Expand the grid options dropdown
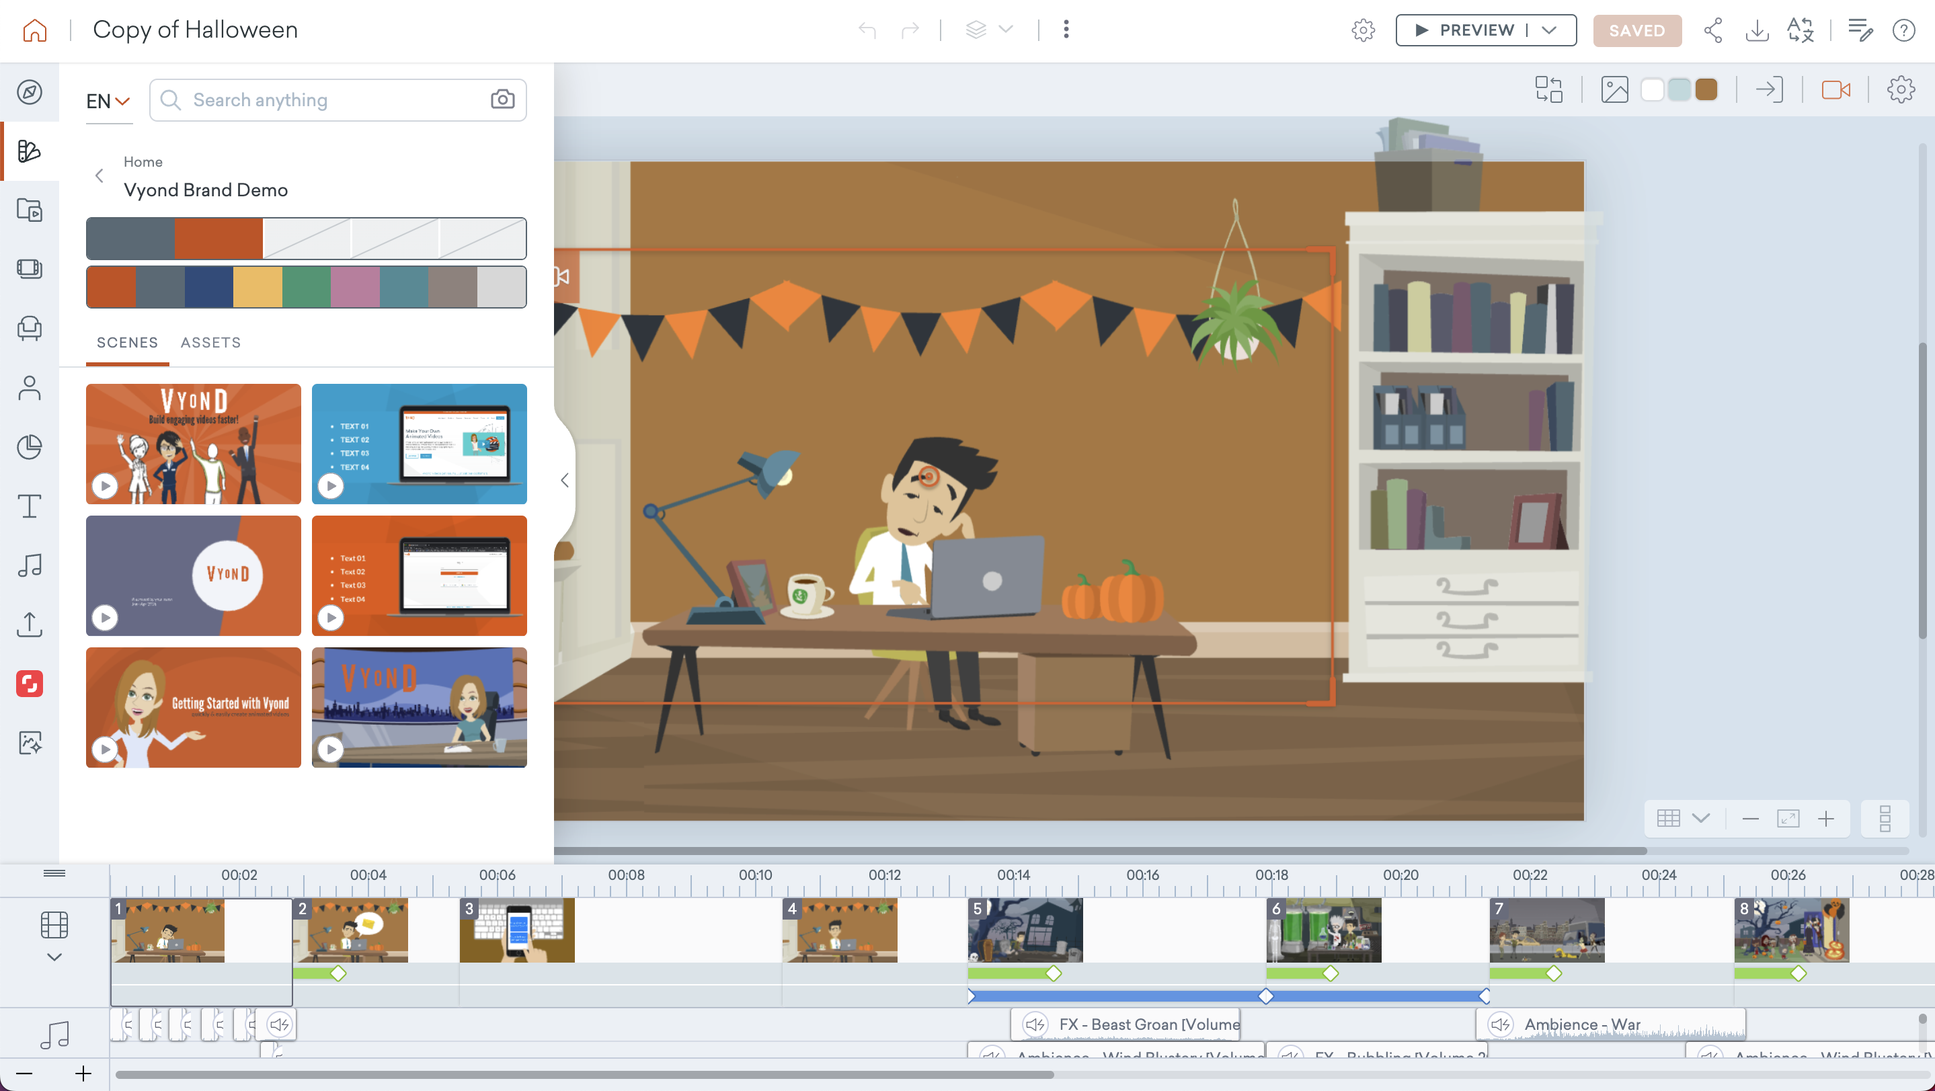The height and width of the screenshot is (1091, 1935). point(1700,817)
